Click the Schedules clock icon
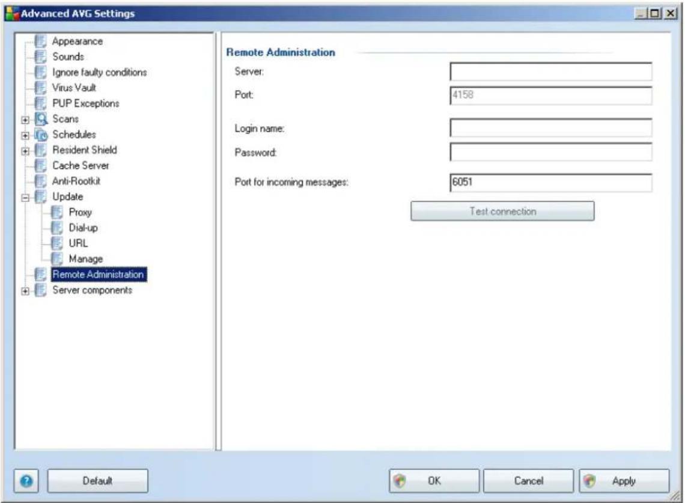685x503 pixels. pyautogui.click(x=41, y=135)
